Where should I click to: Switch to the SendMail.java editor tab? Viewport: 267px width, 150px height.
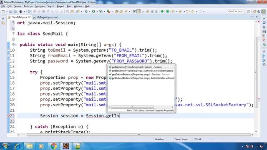(19, 17)
